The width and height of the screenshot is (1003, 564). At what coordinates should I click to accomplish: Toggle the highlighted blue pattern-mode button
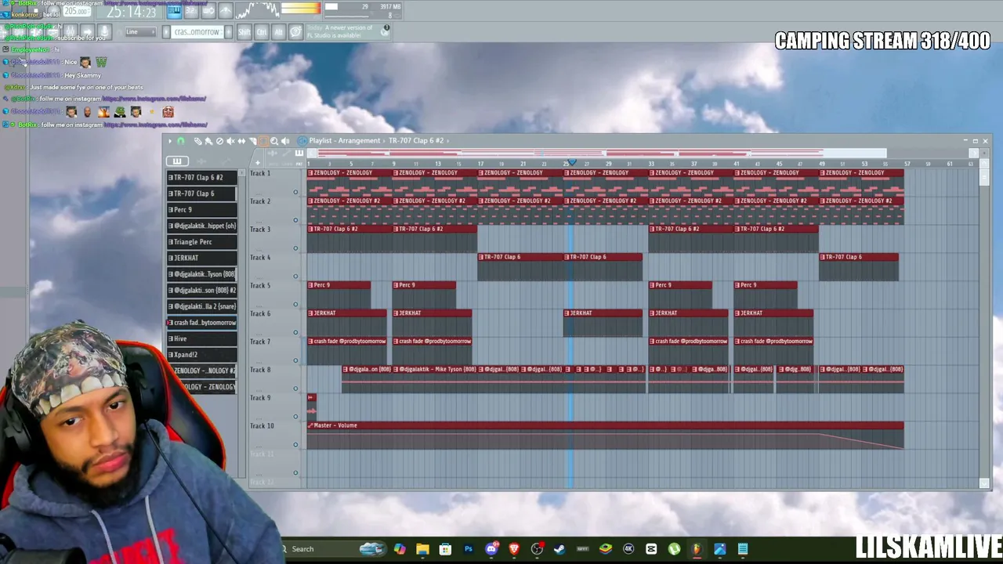[174, 11]
